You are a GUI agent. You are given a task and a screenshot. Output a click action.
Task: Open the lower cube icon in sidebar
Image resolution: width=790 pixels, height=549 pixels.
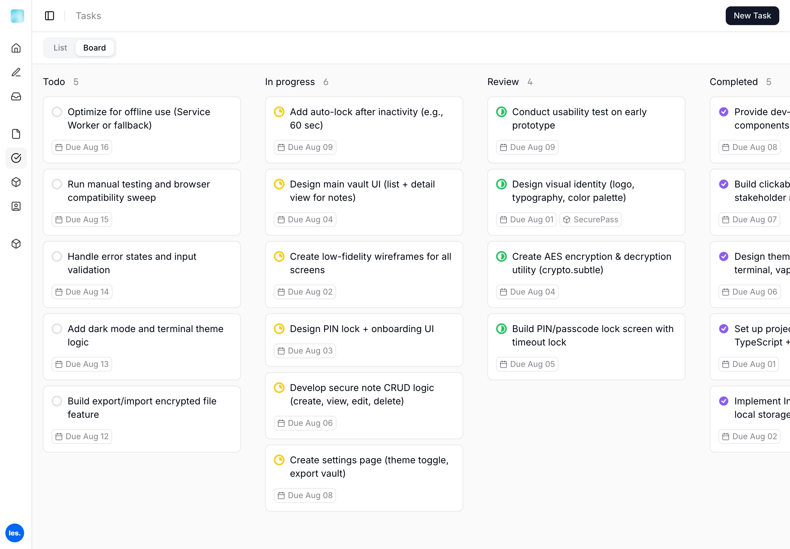pyautogui.click(x=16, y=244)
